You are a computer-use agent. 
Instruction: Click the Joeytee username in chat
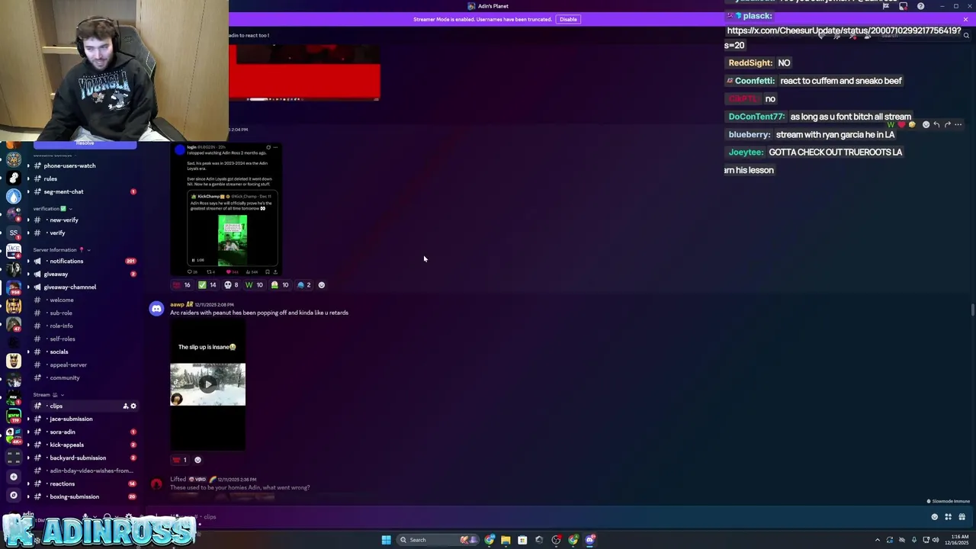[746, 152]
